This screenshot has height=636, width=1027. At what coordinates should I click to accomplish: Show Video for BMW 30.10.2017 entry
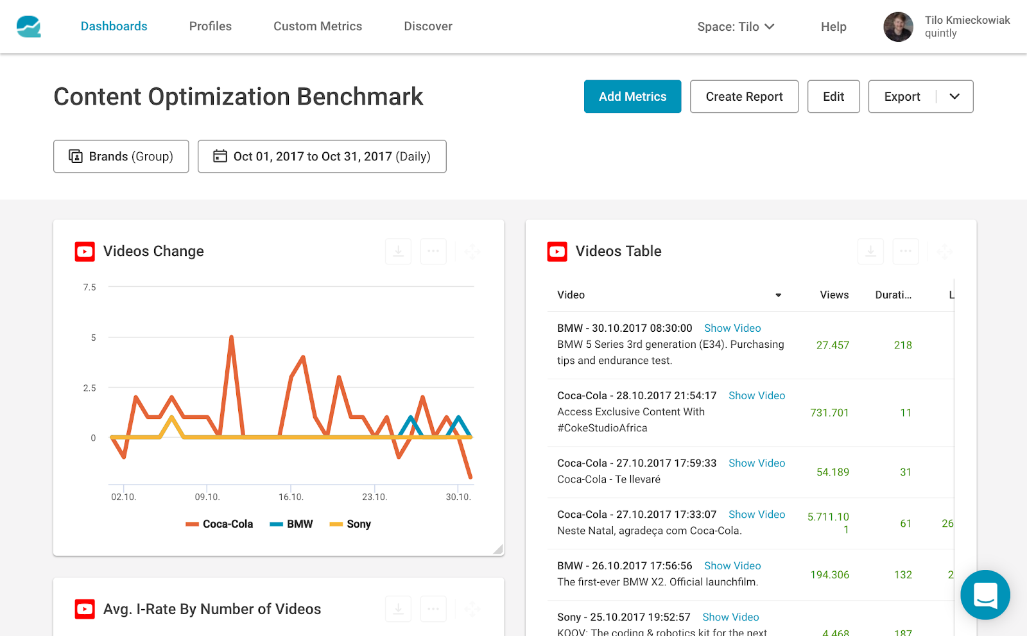click(x=732, y=329)
